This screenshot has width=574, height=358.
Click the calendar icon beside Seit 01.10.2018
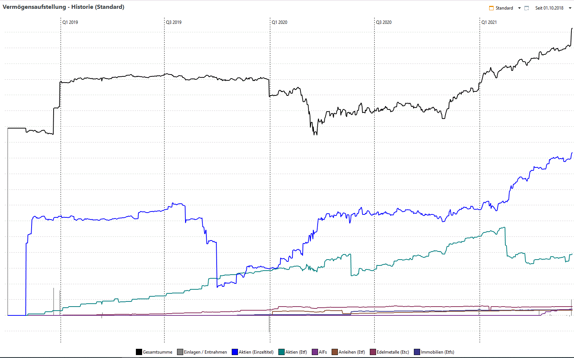[527, 8]
